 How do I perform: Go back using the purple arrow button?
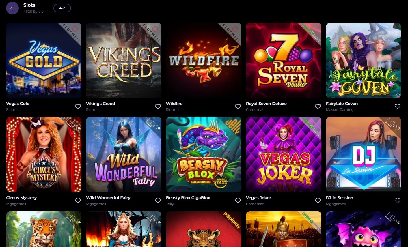(12, 8)
